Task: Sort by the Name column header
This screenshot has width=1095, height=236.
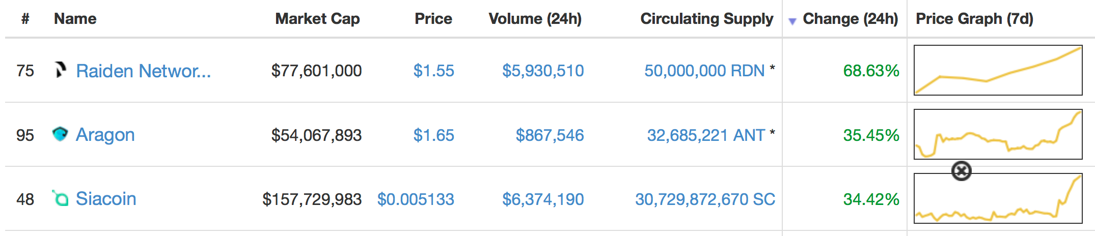Action: coord(75,19)
